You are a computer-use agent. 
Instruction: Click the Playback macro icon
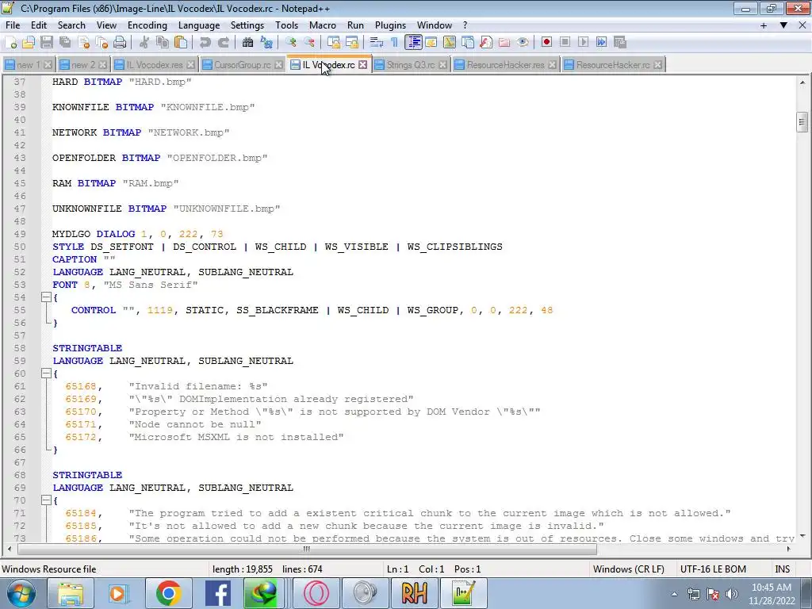click(583, 43)
